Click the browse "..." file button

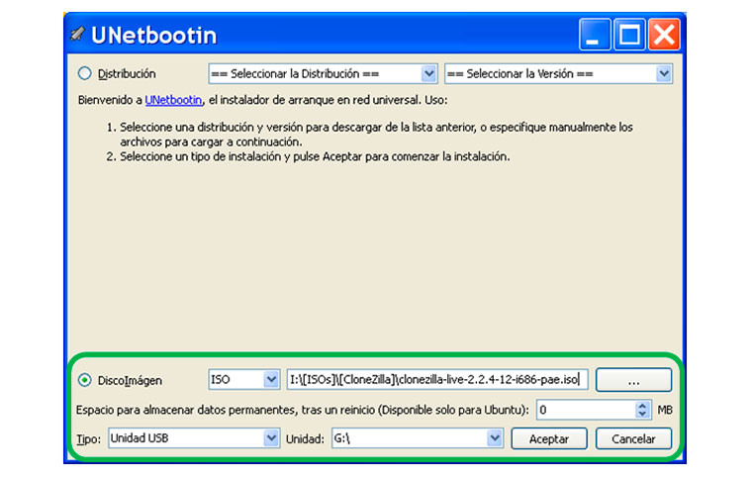pyautogui.click(x=633, y=380)
